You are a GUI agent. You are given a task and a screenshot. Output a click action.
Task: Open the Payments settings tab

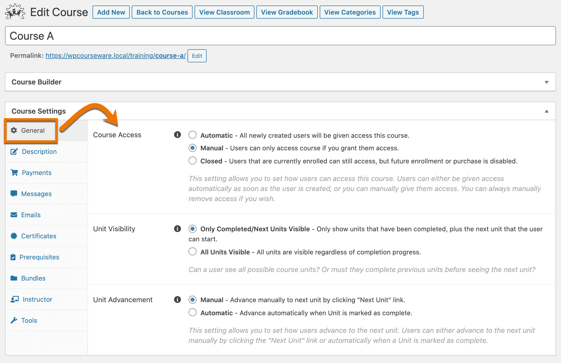[47, 173]
